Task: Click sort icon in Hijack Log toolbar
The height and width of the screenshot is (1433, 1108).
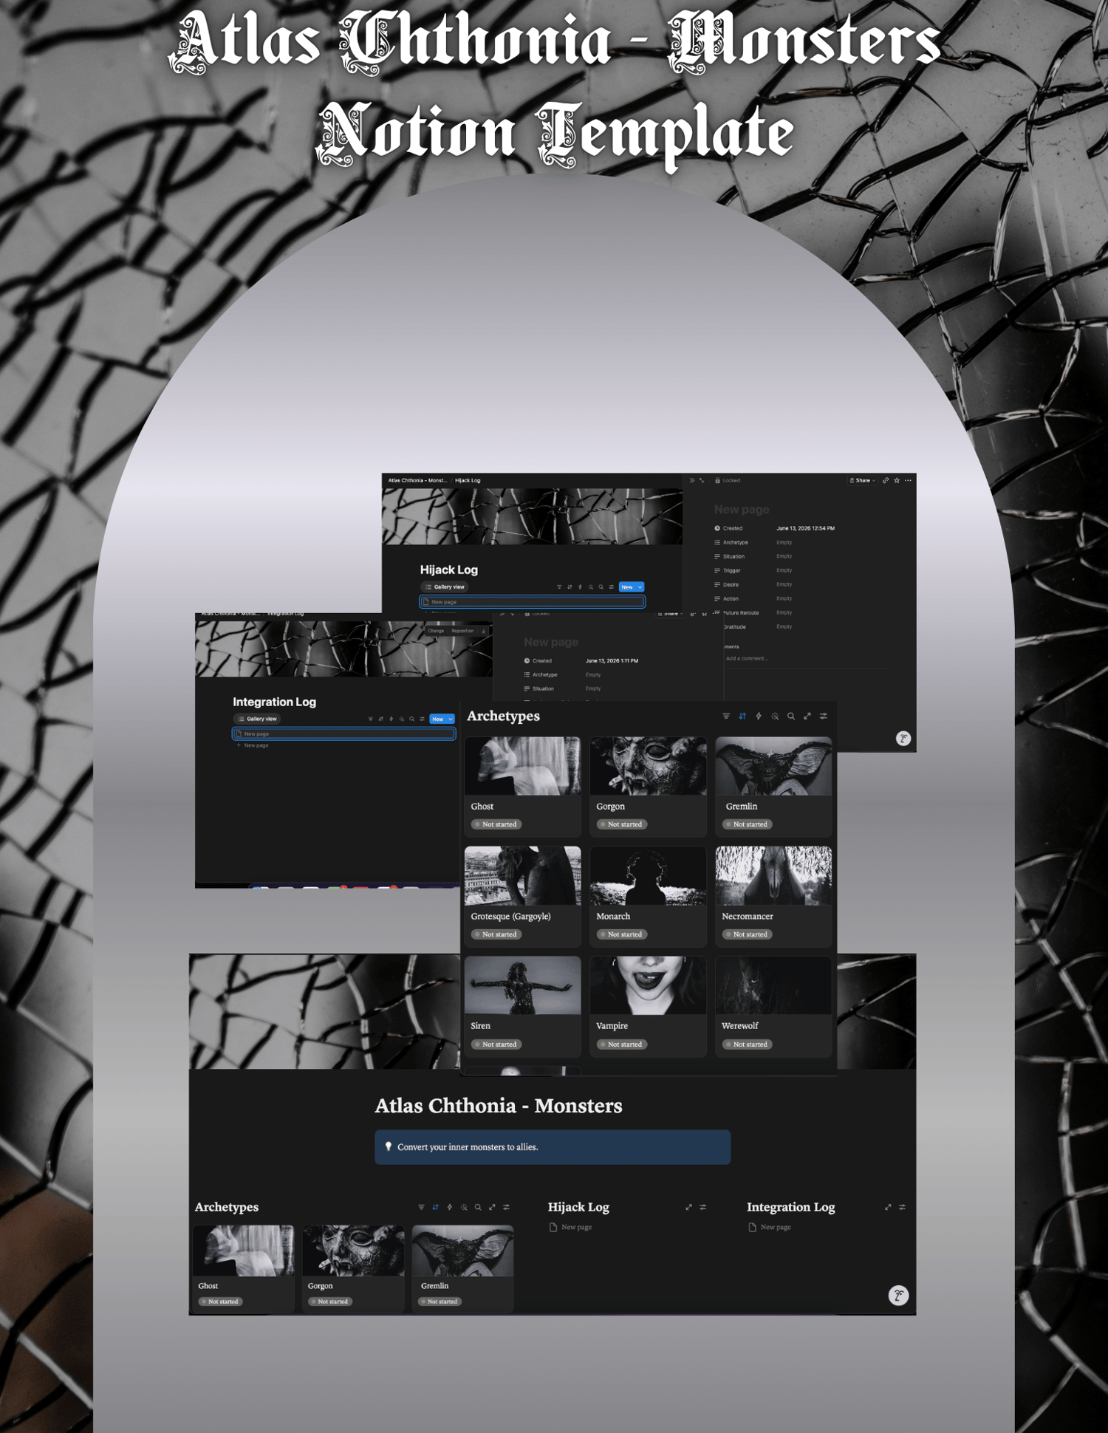Action: 570,587
